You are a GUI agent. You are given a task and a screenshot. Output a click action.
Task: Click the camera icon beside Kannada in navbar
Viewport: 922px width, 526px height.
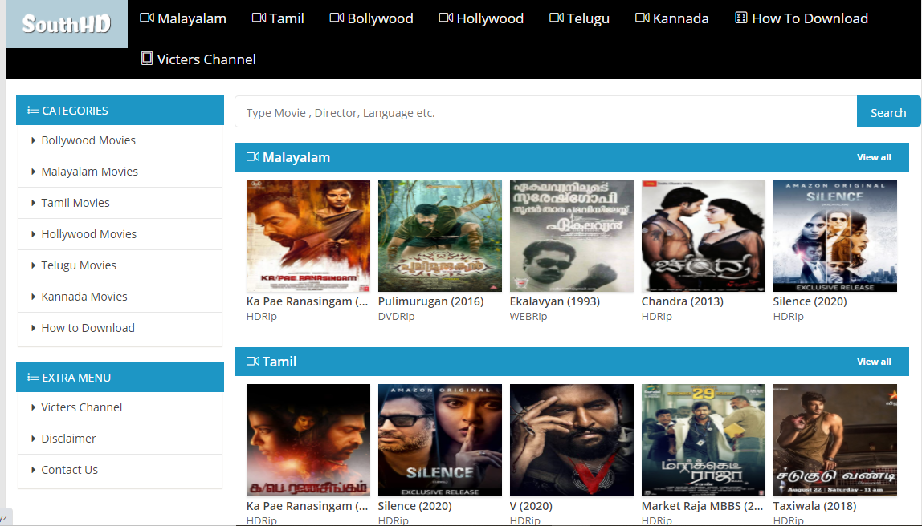[643, 18]
